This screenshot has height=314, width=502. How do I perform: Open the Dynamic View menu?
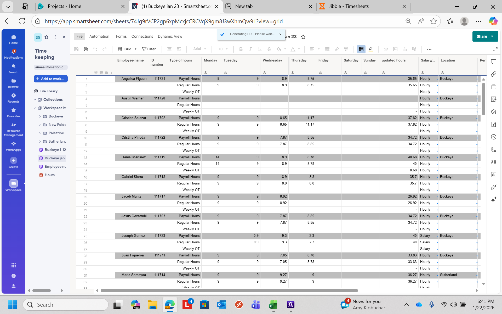170,36
